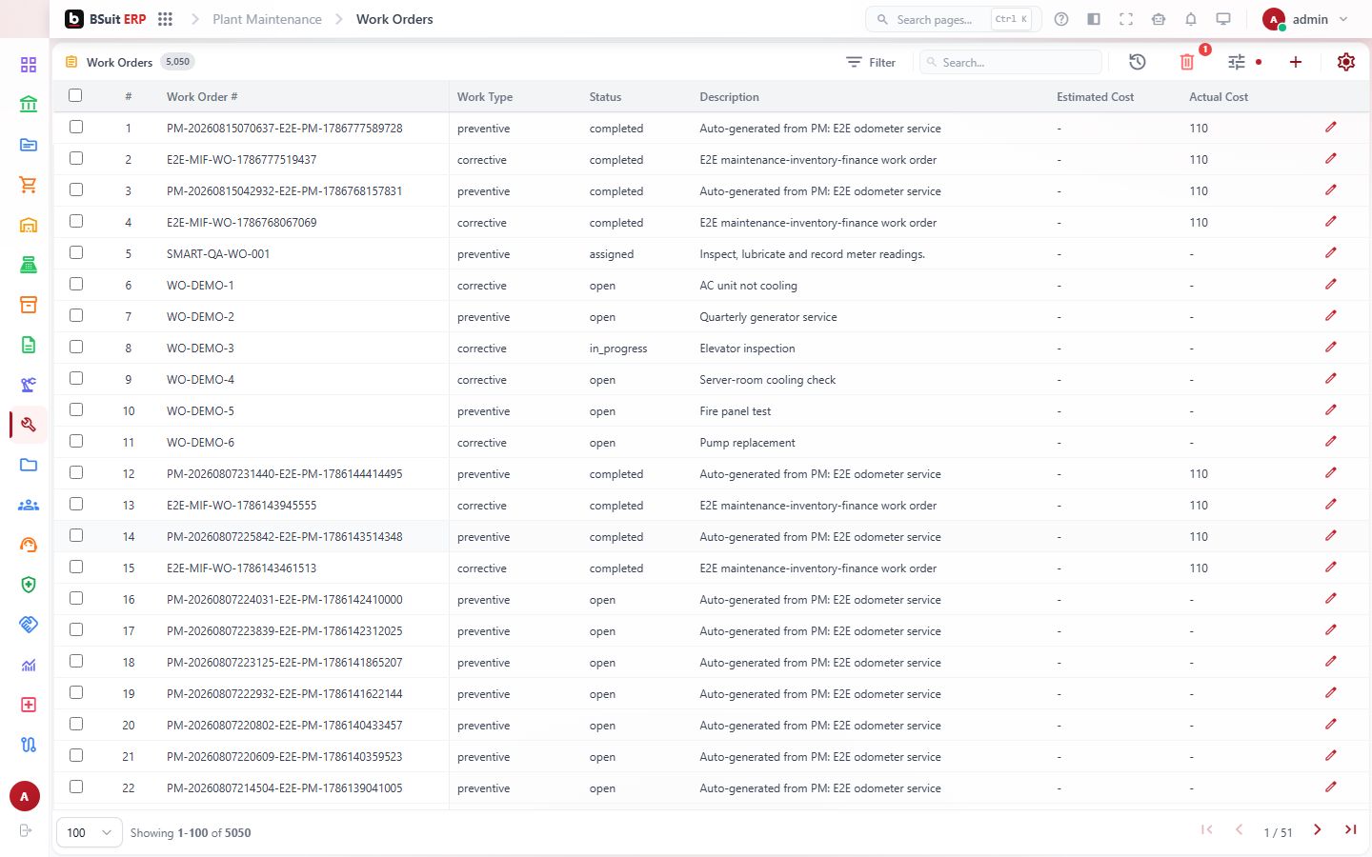This screenshot has height=857, width=1372.
Task: Jump to the last page
Action: pyautogui.click(x=1350, y=830)
